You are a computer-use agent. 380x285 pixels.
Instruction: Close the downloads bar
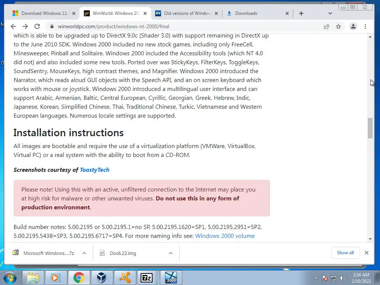(367, 253)
